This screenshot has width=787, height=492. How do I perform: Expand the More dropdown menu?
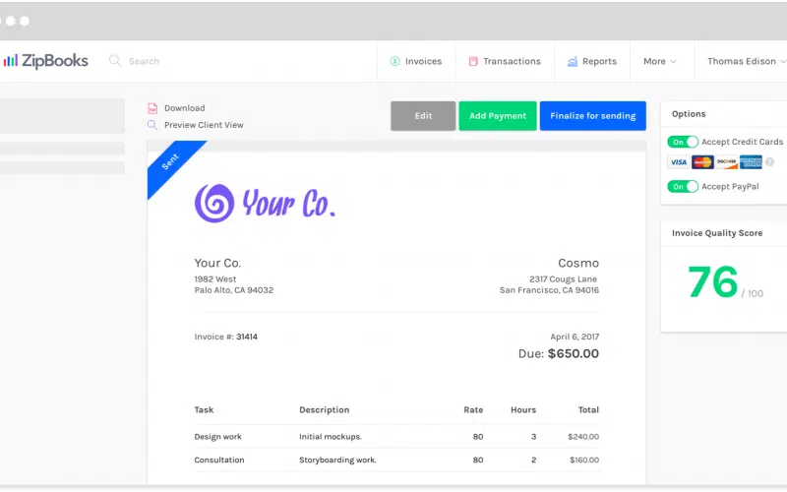click(660, 61)
